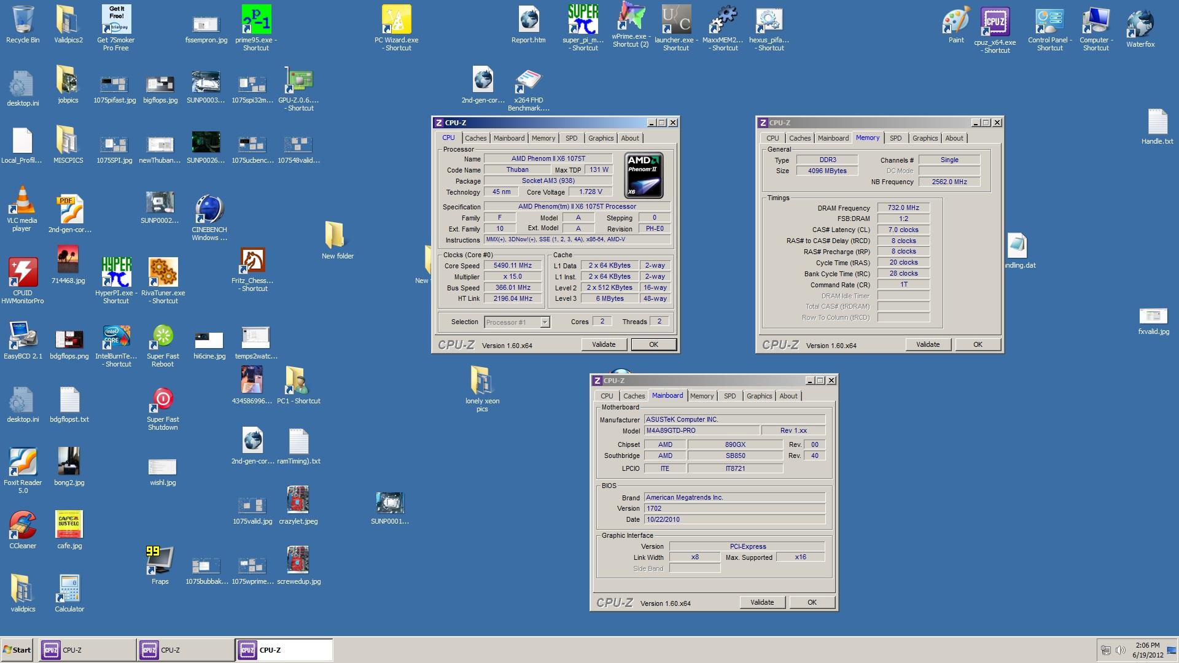Open the GPU-Z shortcut icon
This screenshot has width=1179, height=663.
tap(298, 89)
